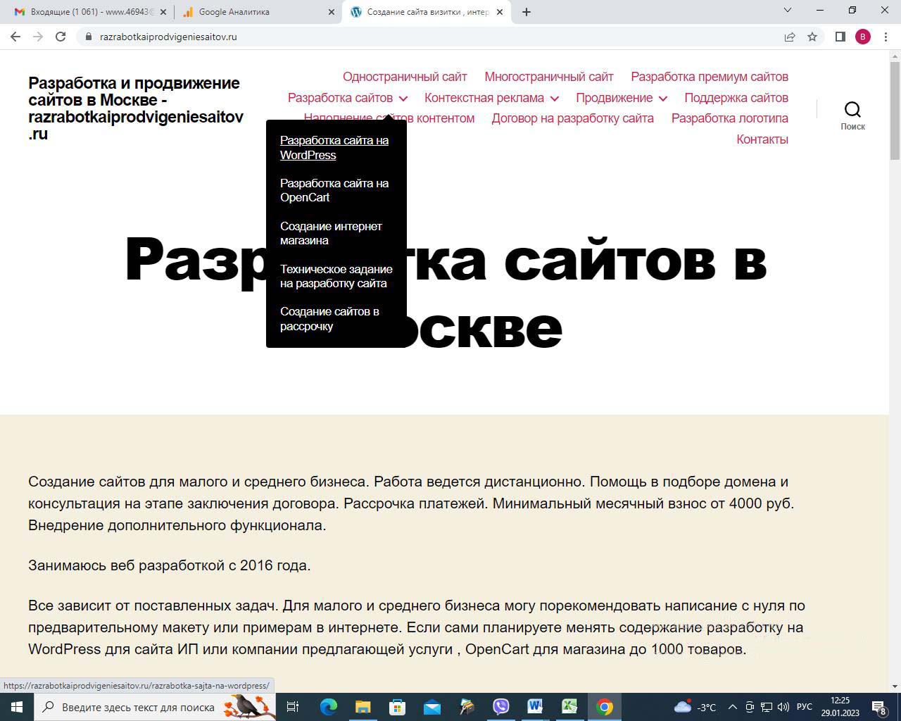The height and width of the screenshot is (721, 901).
Task: Click the site Search (Поиск) magnifier icon
Action: tap(852, 110)
